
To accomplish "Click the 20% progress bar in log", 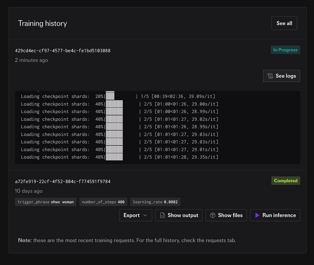I will [x=110, y=97].
